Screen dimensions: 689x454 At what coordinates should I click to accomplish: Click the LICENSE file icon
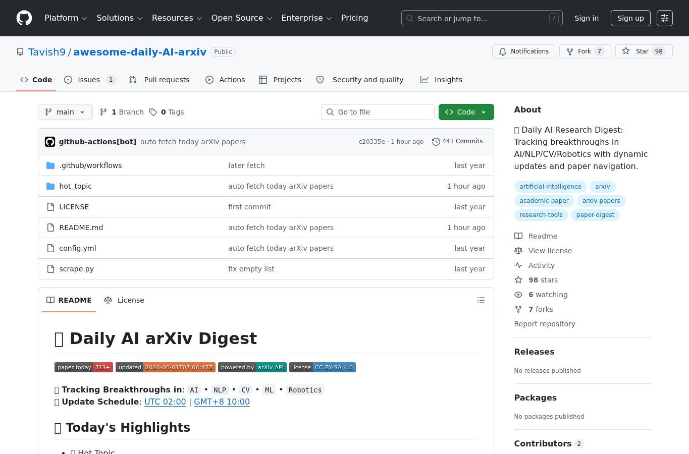pos(50,207)
